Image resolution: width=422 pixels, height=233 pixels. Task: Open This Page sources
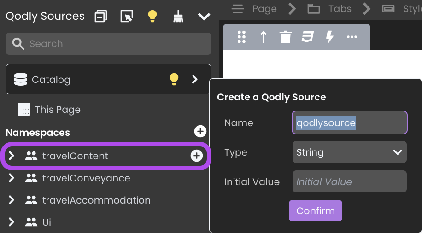click(x=58, y=110)
